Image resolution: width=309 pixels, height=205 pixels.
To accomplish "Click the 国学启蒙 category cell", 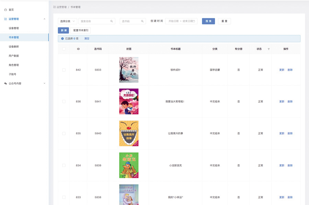I will click(215, 70).
